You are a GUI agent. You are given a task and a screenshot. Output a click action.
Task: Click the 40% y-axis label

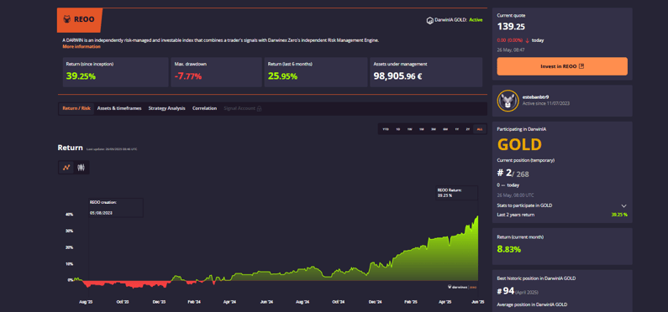pos(69,215)
